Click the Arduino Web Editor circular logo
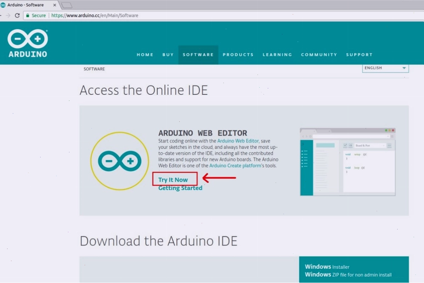Viewport: 424px width, 283px height. pos(119,161)
